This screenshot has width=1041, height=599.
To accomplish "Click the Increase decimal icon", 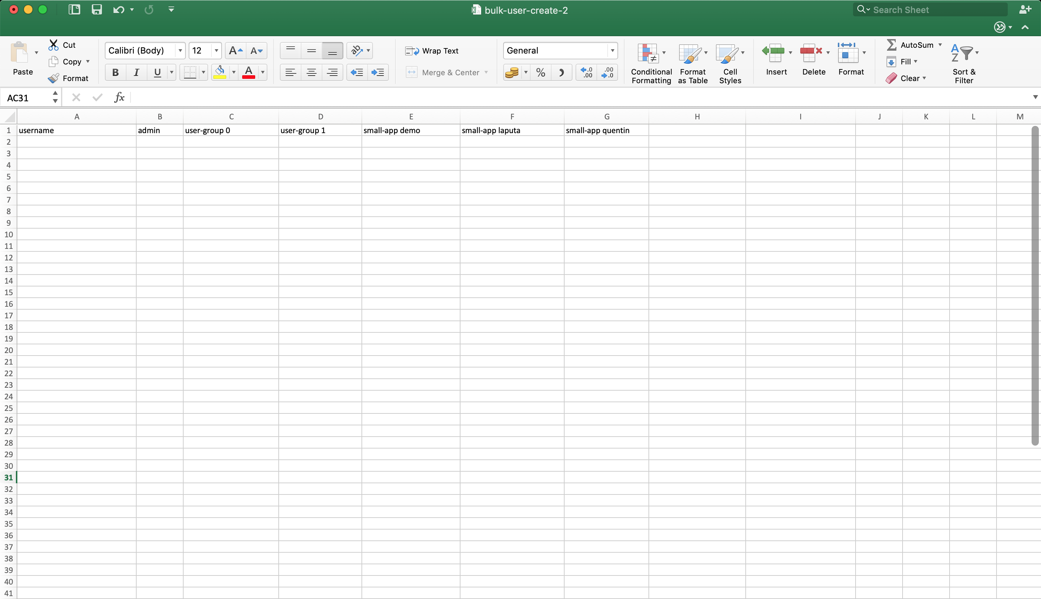I will click(586, 73).
